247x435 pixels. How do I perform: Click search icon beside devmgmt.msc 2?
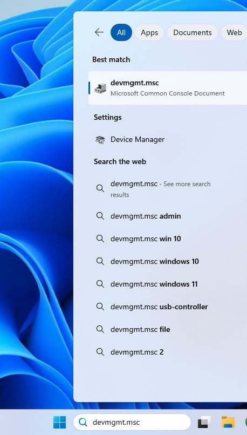point(100,352)
